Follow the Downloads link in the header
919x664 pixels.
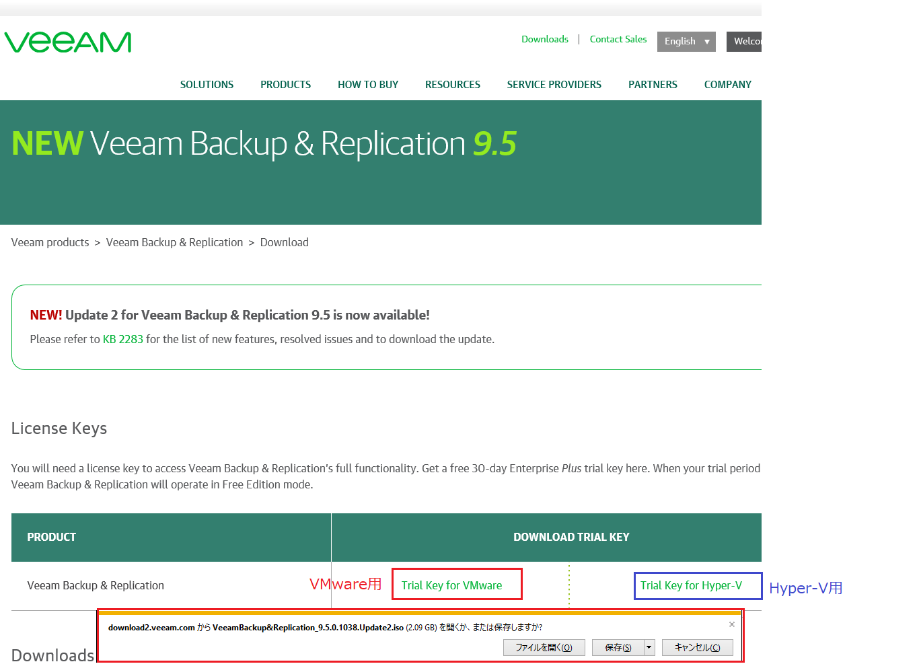(x=545, y=40)
